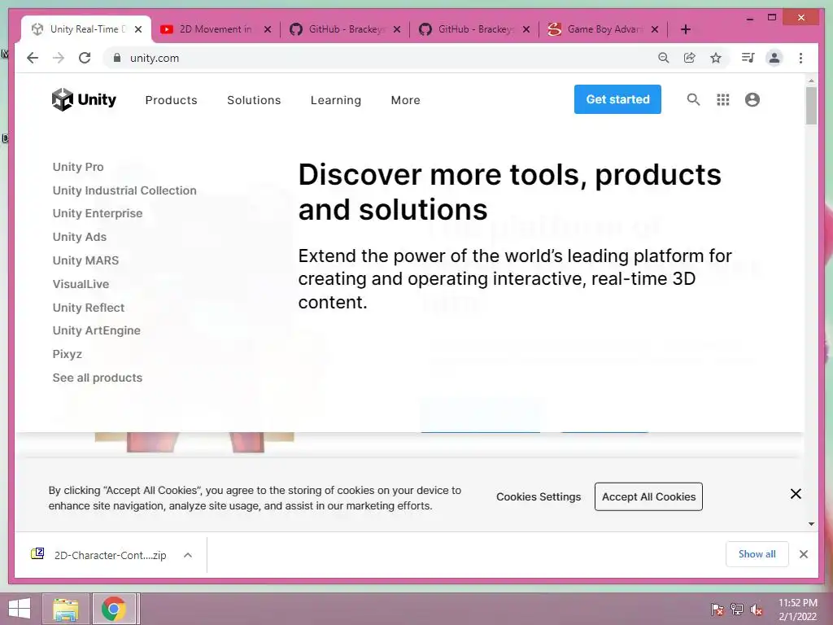Switch to the second GitHub Brackeys tab
This screenshot has width=833, height=625.
pyautogui.click(x=474, y=29)
